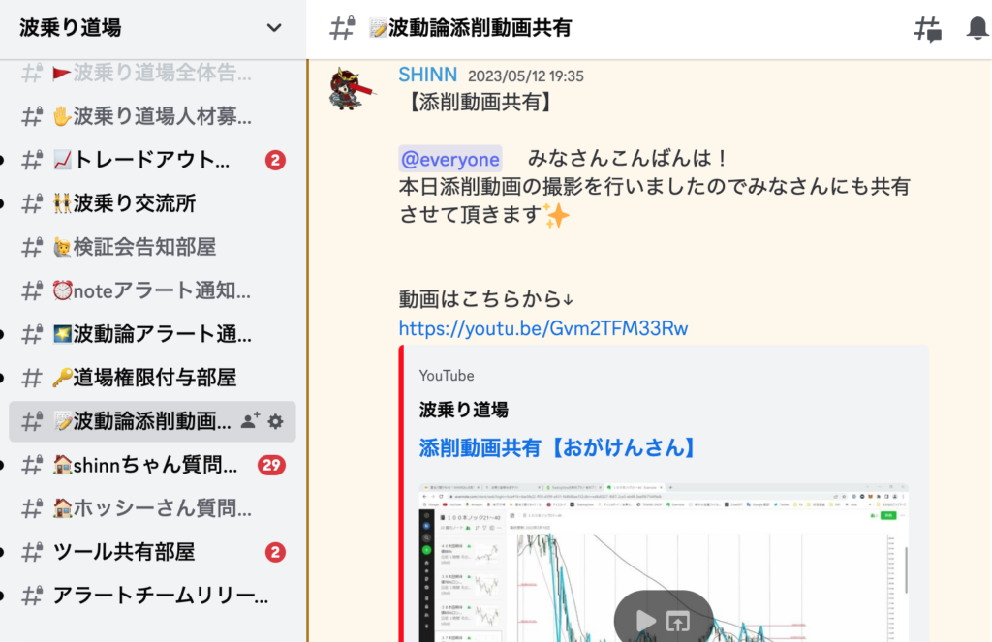
Task: Click the video thumbnail chart preview
Action: tap(665, 563)
